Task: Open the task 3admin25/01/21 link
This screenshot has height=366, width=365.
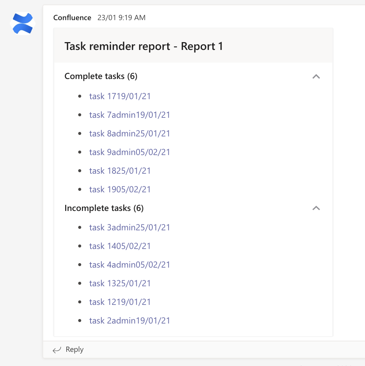Action: pyautogui.click(x=130, y=227)
